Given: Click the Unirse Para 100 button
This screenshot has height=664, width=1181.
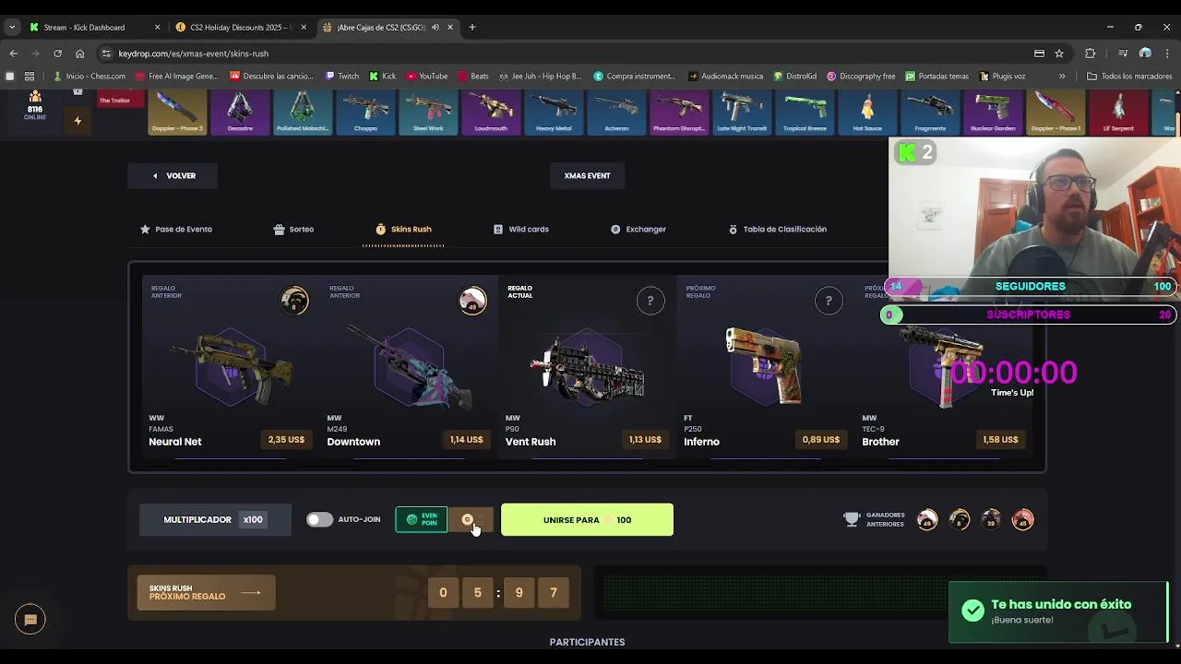Looking at the screenshot, I should (x=587, y=520).
